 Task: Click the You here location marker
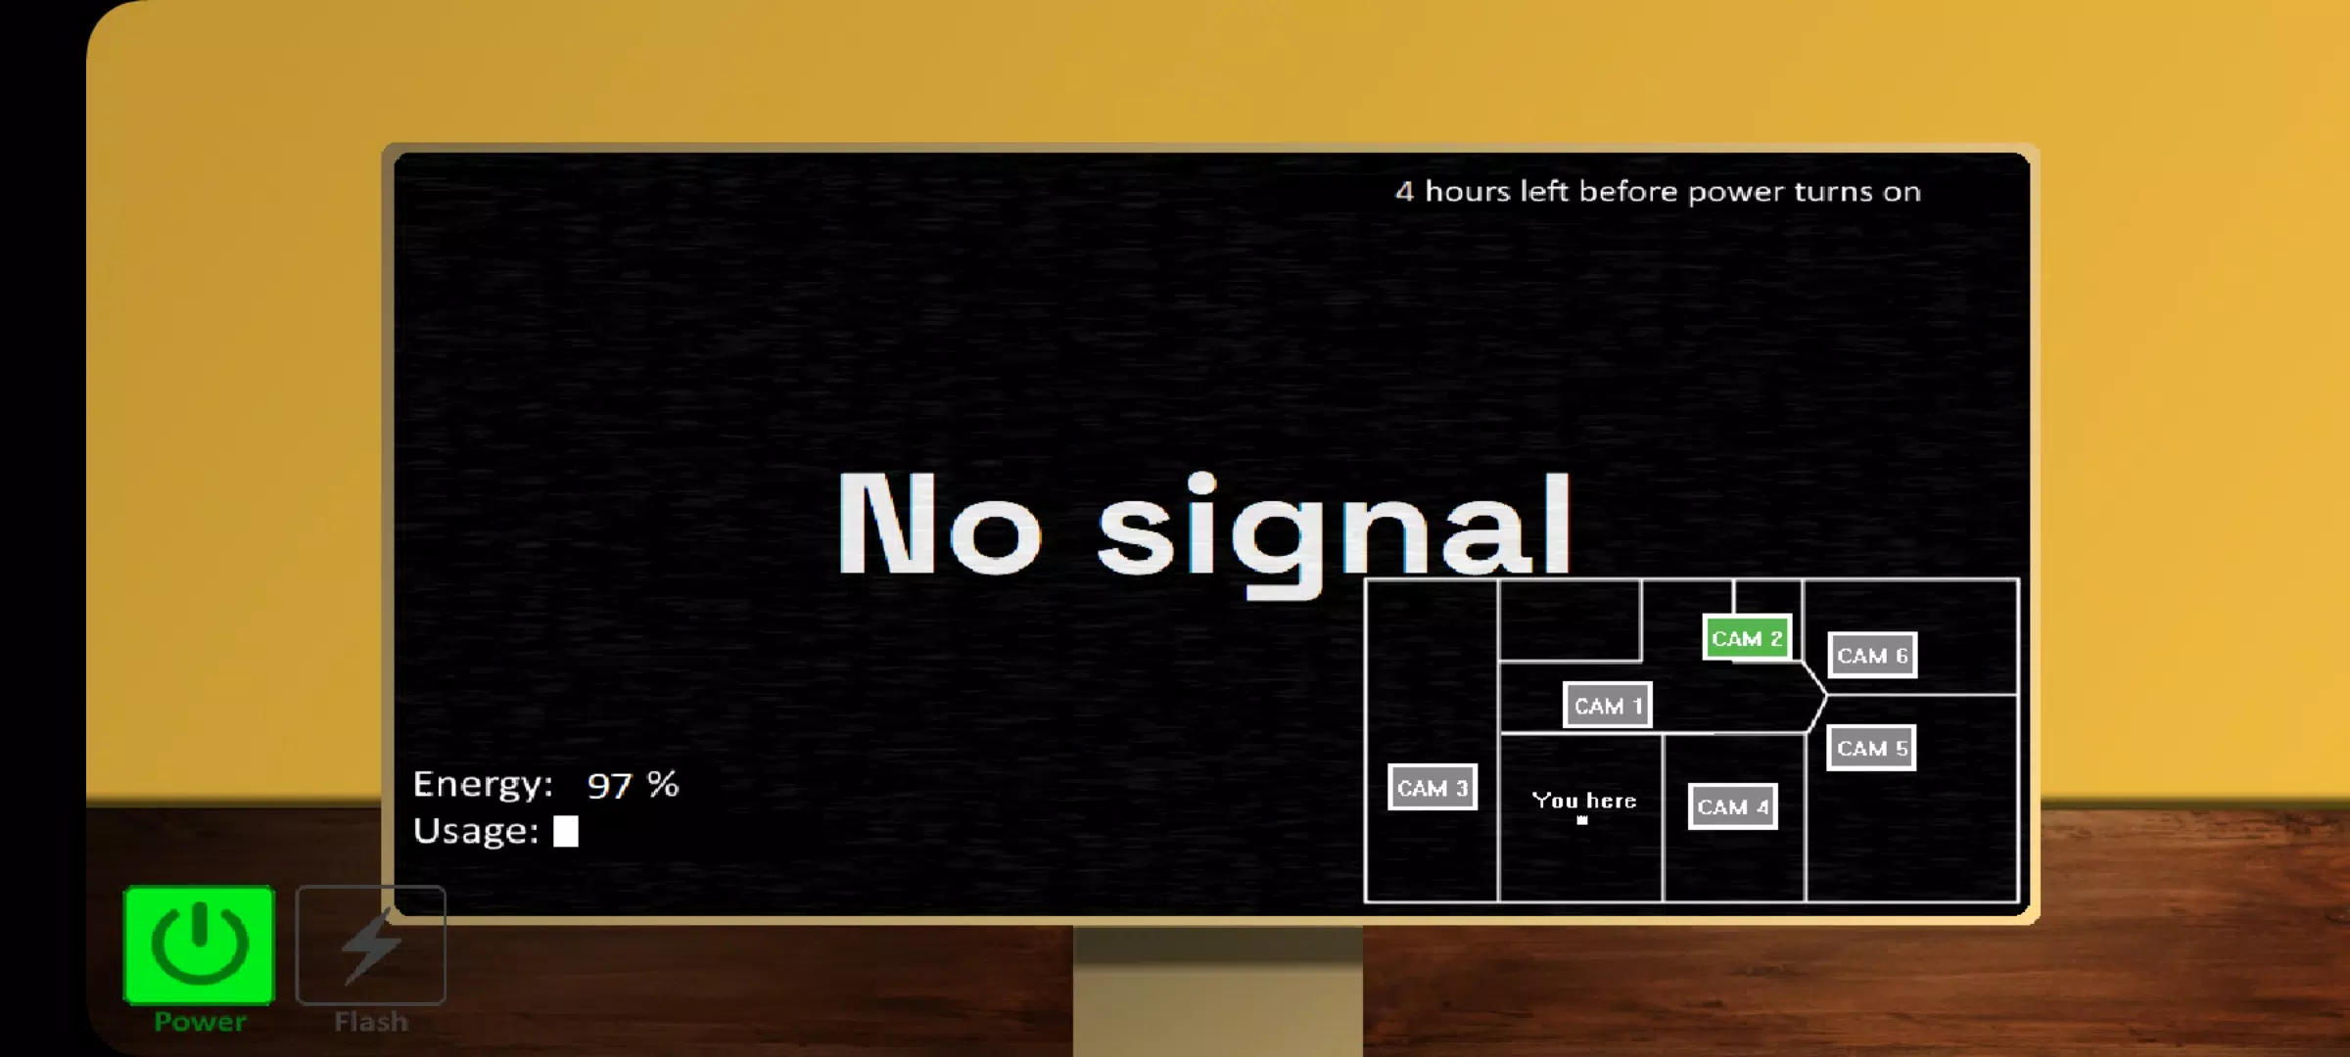[x=1582, y=820]
